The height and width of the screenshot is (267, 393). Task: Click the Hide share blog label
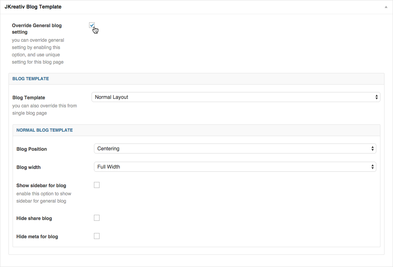click(34, 218)
